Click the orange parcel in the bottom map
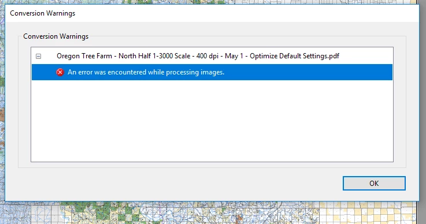426x224 pixels. coord(239,218)
